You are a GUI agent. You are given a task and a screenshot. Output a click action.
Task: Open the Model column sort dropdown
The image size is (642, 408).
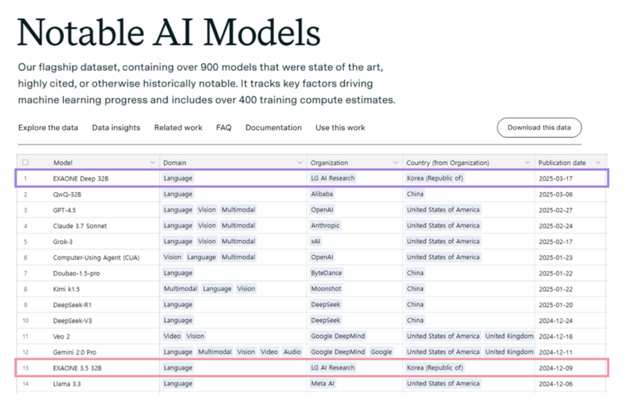click(x=154, y=162)
